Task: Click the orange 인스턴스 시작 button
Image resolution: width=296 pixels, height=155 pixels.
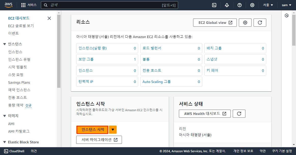Action: pos(92,130)
